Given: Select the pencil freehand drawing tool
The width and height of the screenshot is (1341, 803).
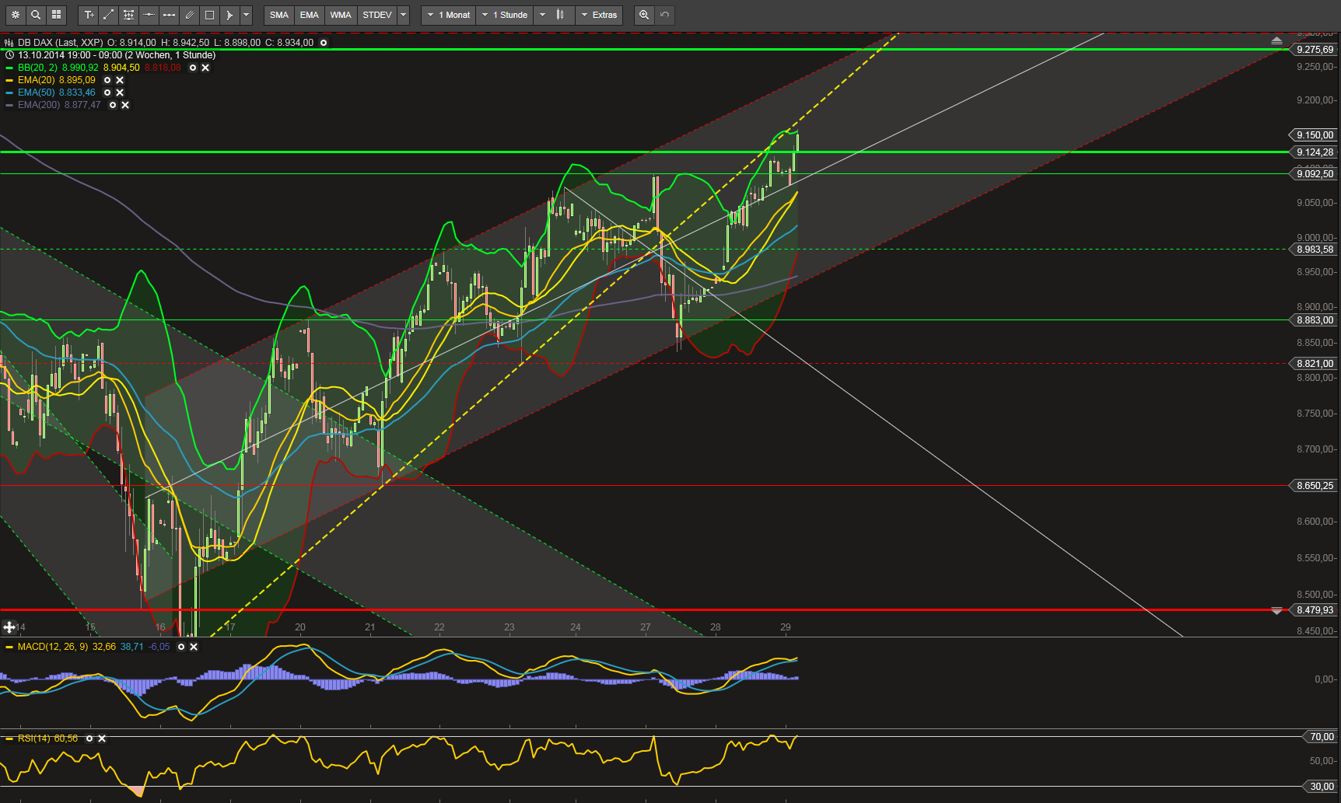Looking at the screenshot, I should tap(190, 15).
